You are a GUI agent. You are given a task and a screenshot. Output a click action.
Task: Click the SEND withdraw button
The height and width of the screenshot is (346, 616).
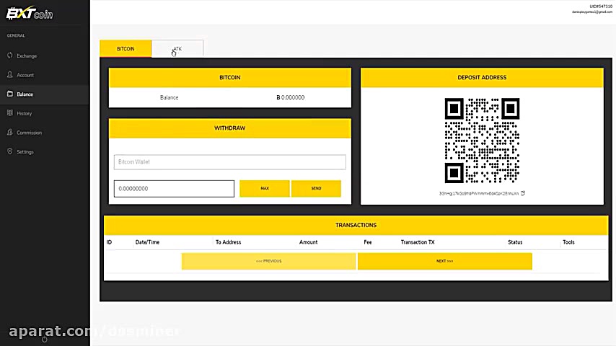coord(316,189)
